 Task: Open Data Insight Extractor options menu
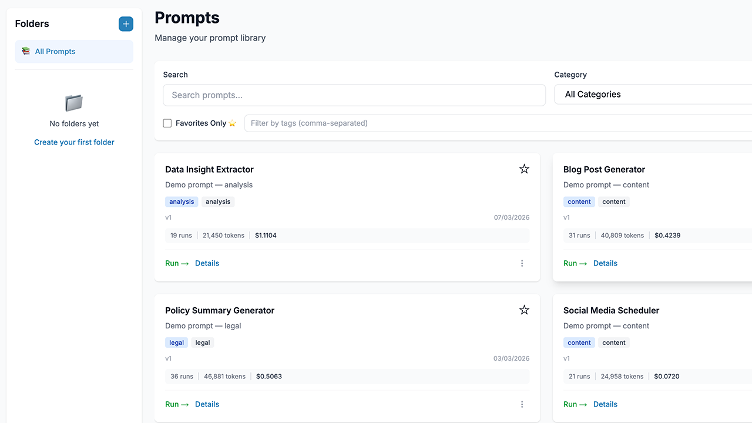click(x=522, y=263)
